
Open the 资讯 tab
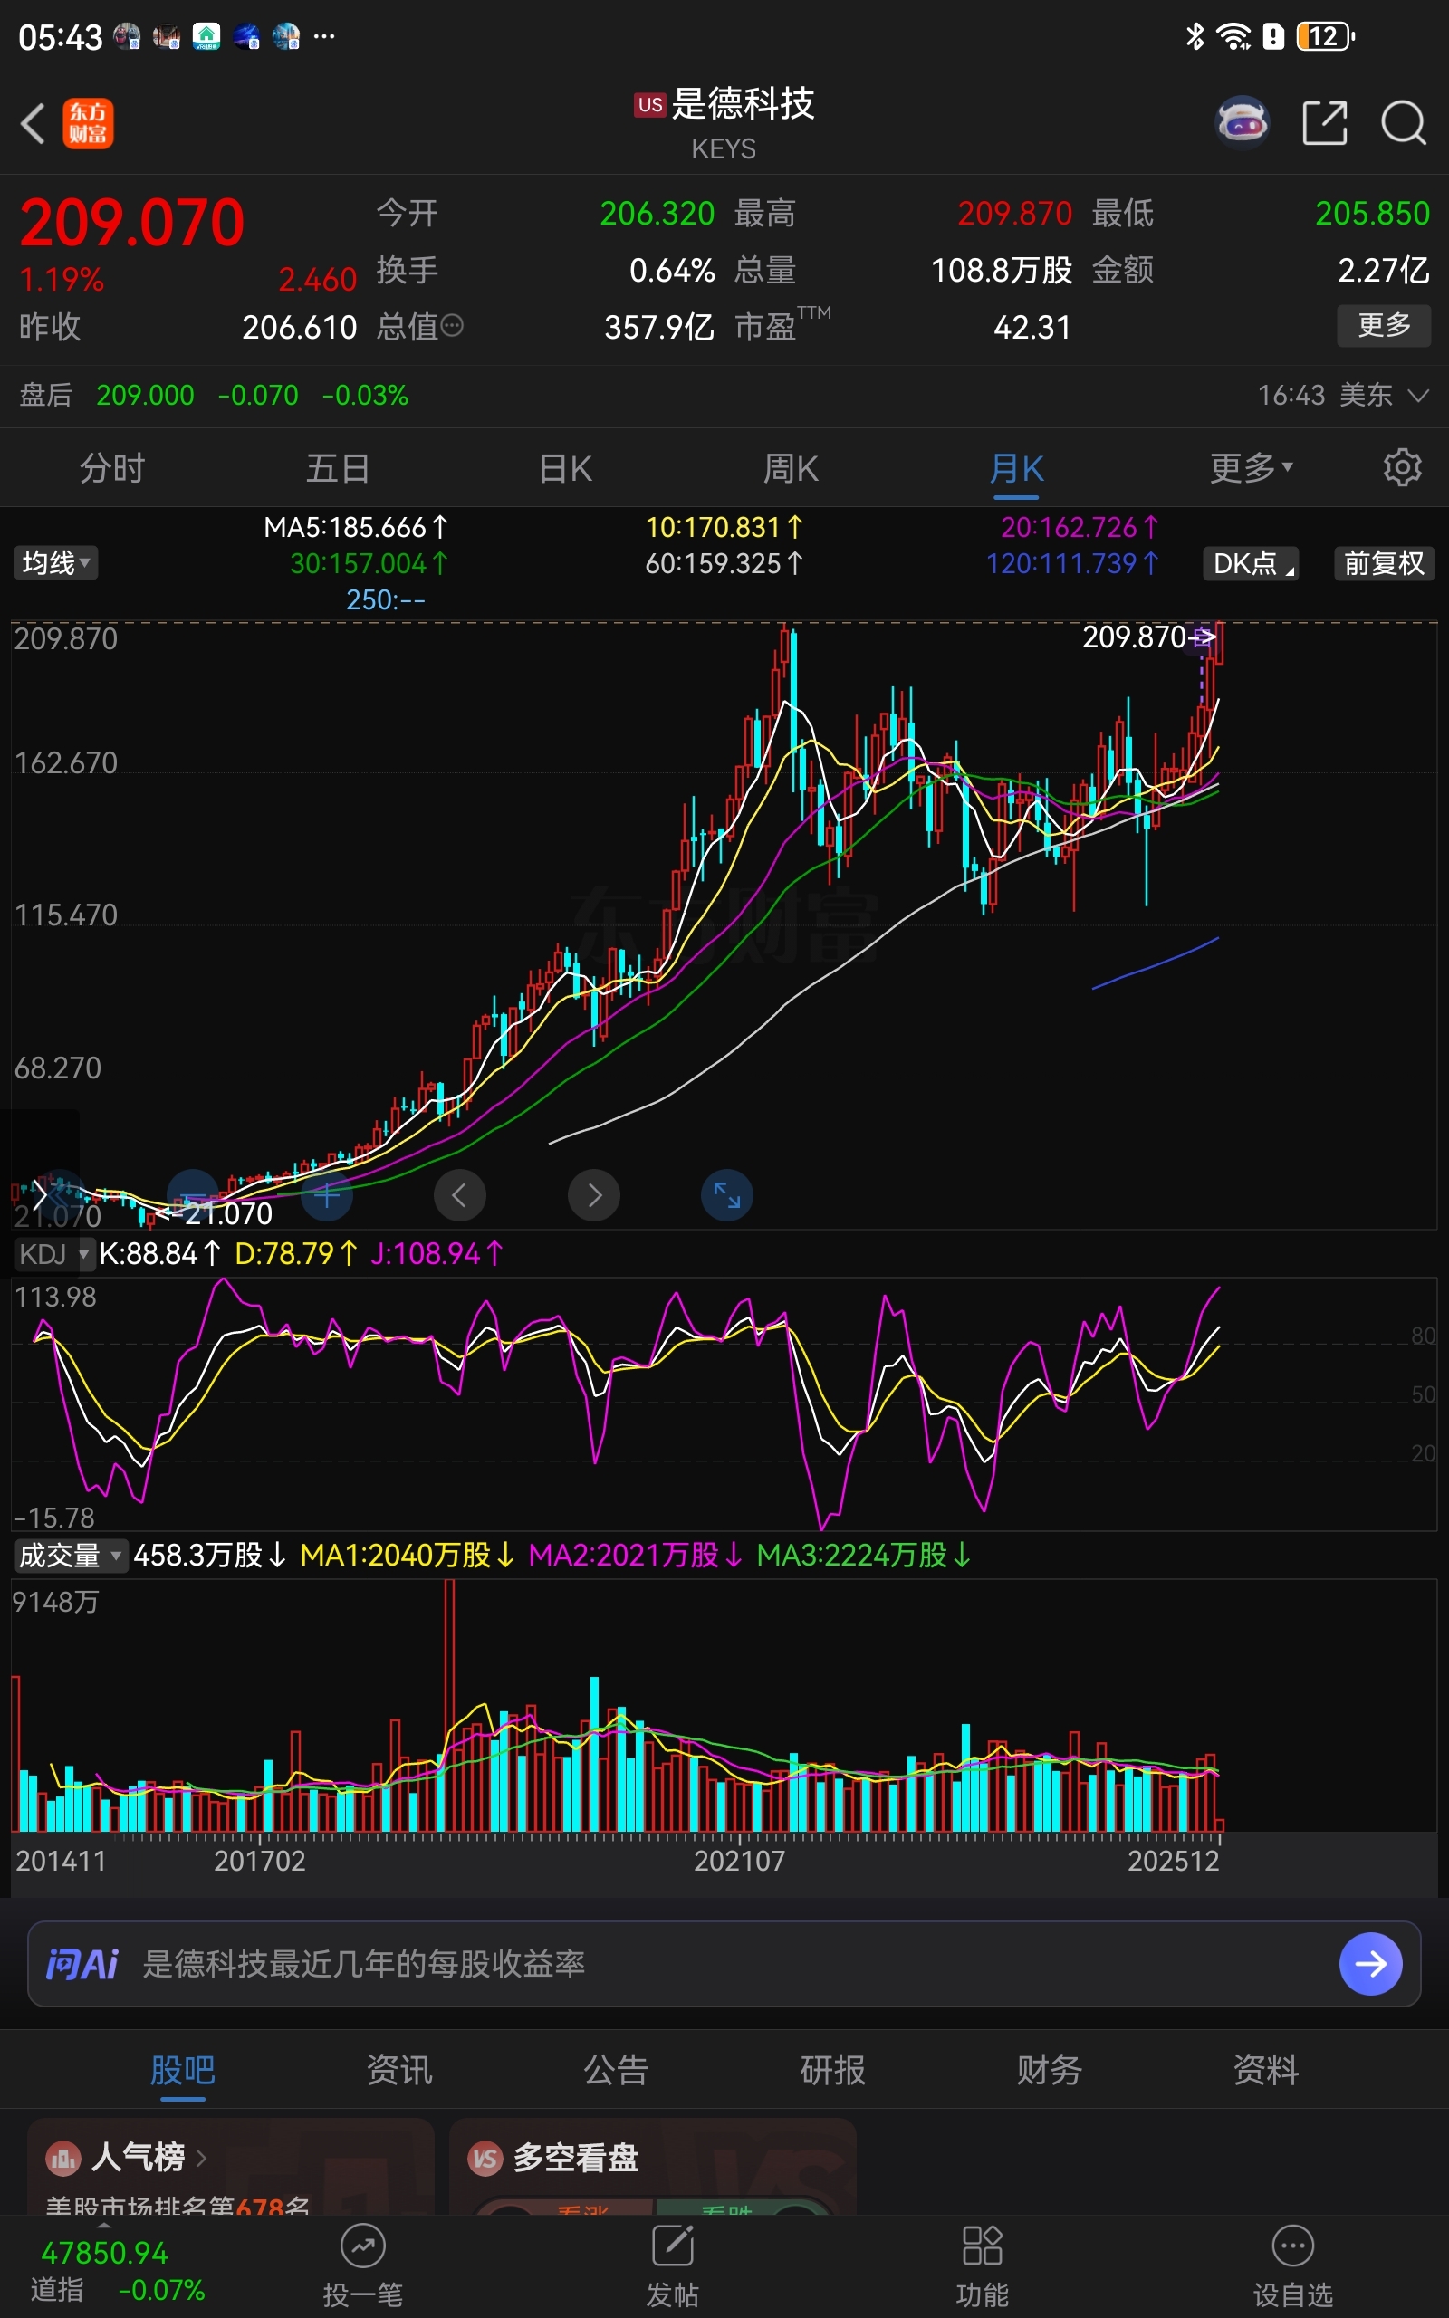click(399, 2071)
